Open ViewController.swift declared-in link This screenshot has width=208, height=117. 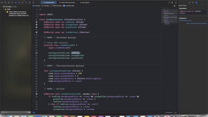coord(185,20)
